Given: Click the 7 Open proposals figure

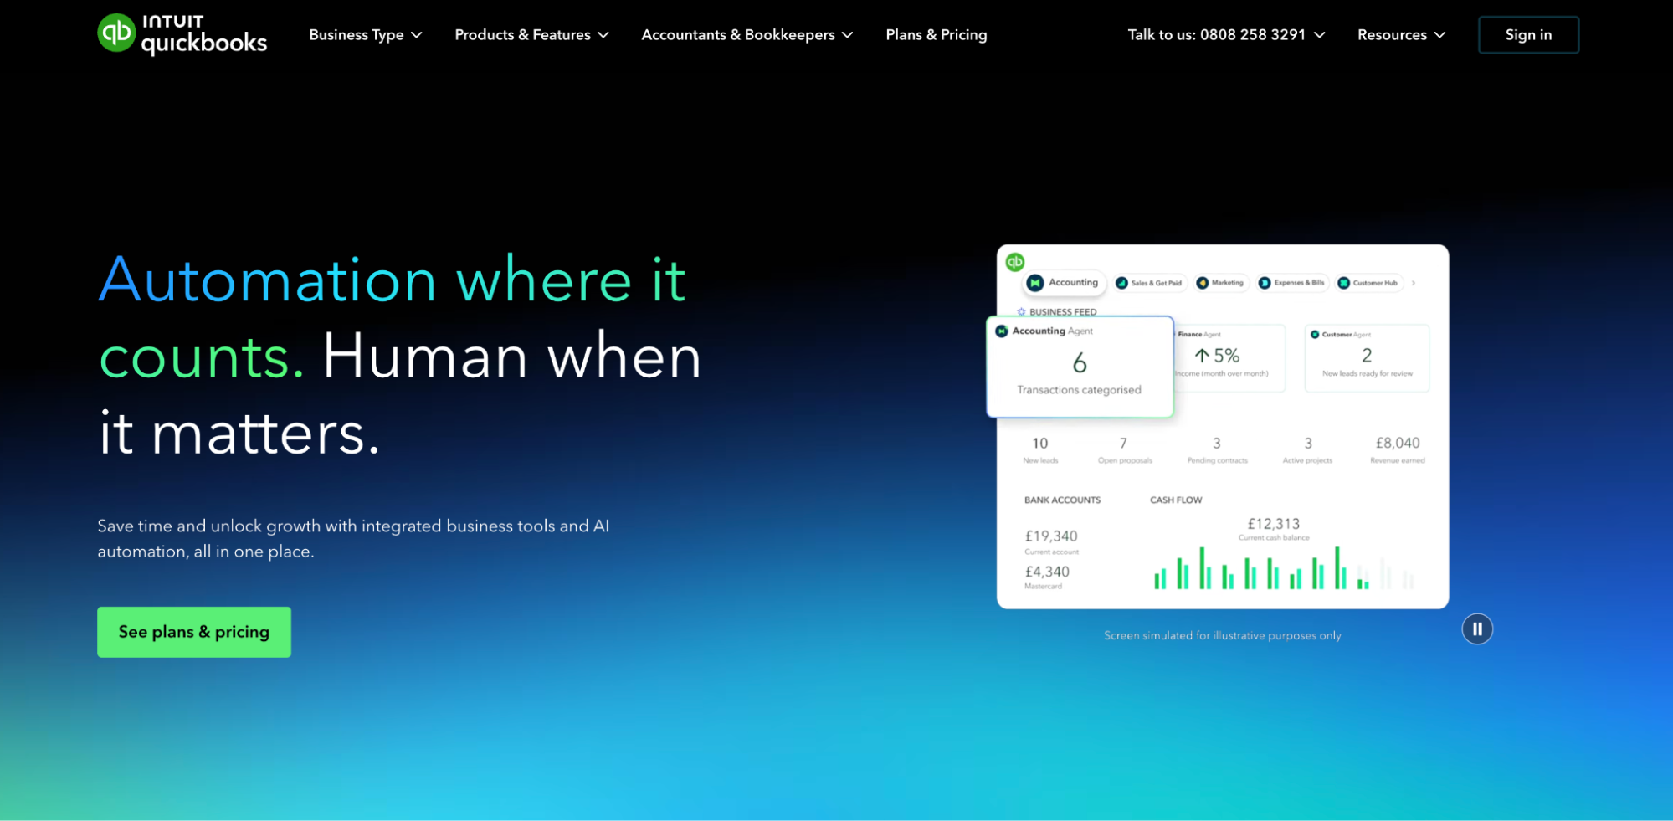Looking at the screenshot, I should tap(1125, 449).
